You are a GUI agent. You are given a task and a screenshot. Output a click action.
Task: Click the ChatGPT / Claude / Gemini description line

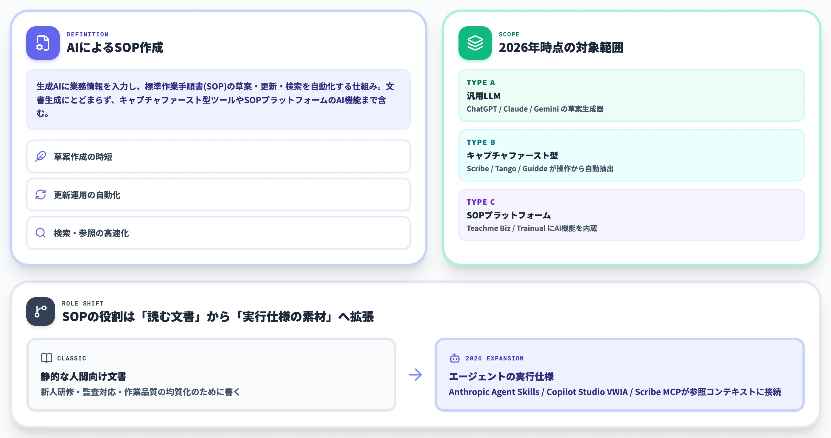pyautogui.click(x=535, y=109)
